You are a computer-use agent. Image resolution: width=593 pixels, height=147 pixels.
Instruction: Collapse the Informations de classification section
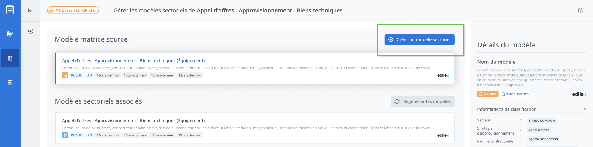(584, 109)
